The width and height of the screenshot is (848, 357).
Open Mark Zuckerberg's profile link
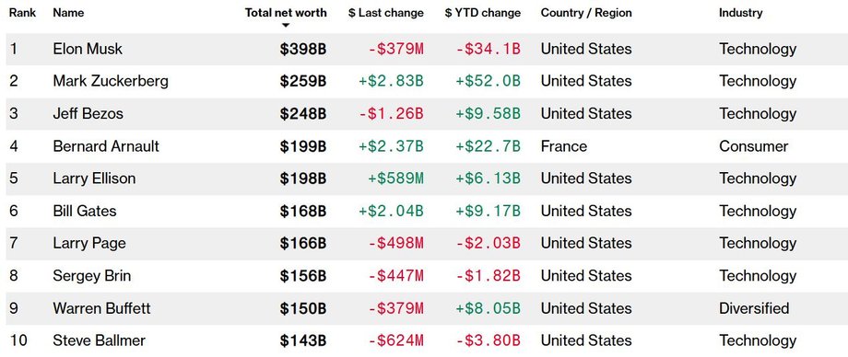[111, 82]
